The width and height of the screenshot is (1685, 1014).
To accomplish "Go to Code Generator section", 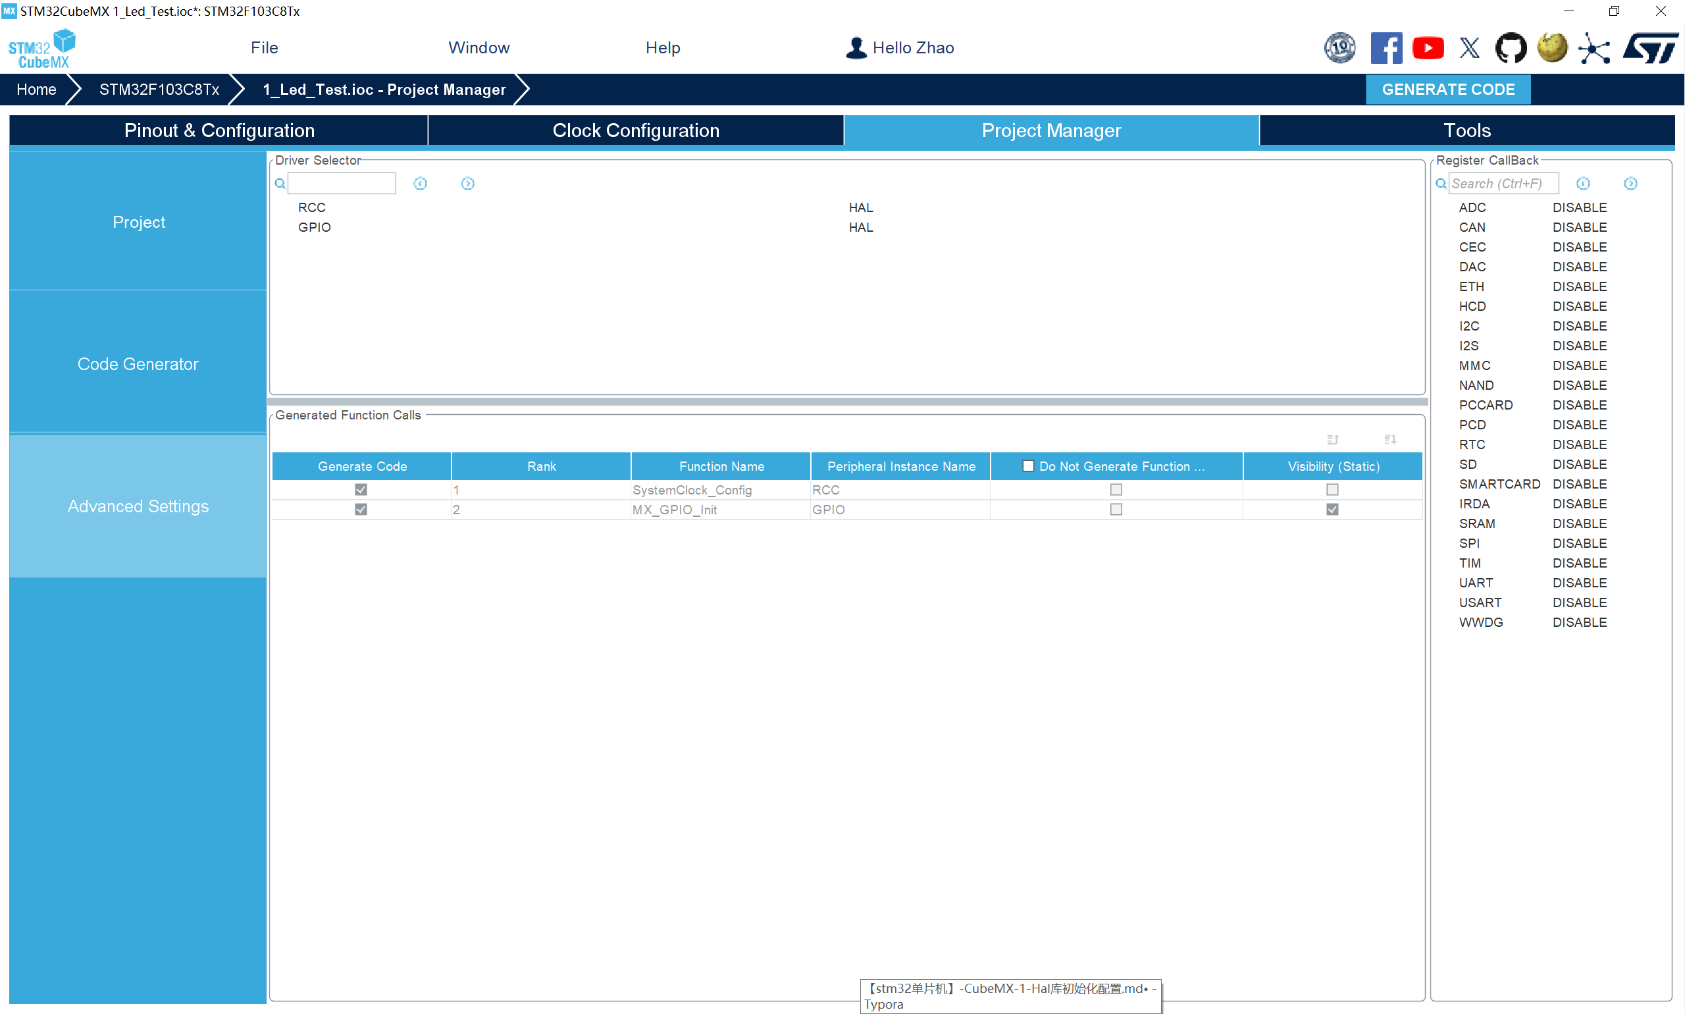I will pyautogui.click(x=138, y=363).
